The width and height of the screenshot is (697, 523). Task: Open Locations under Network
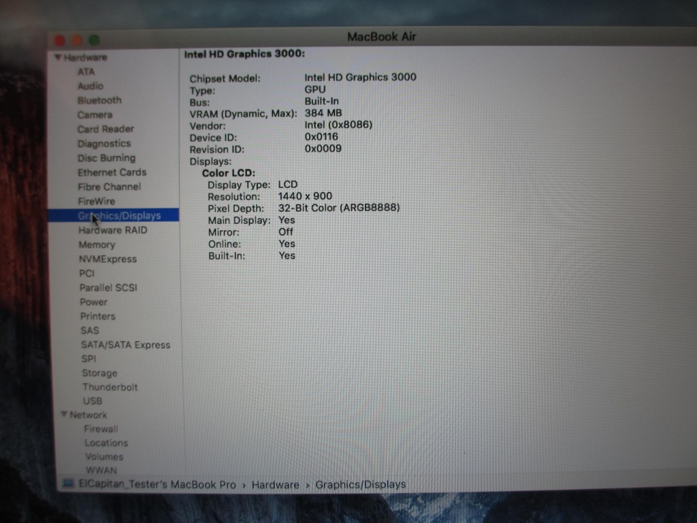[106, 443]
